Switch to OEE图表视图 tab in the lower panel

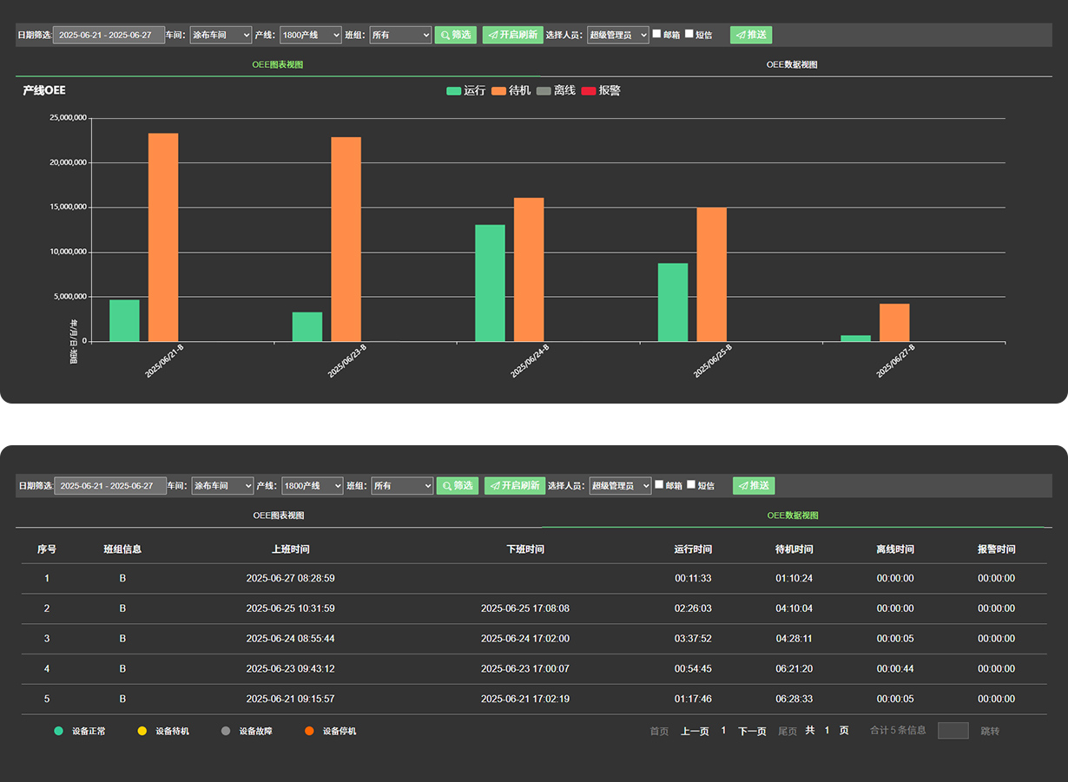[279, 516]
